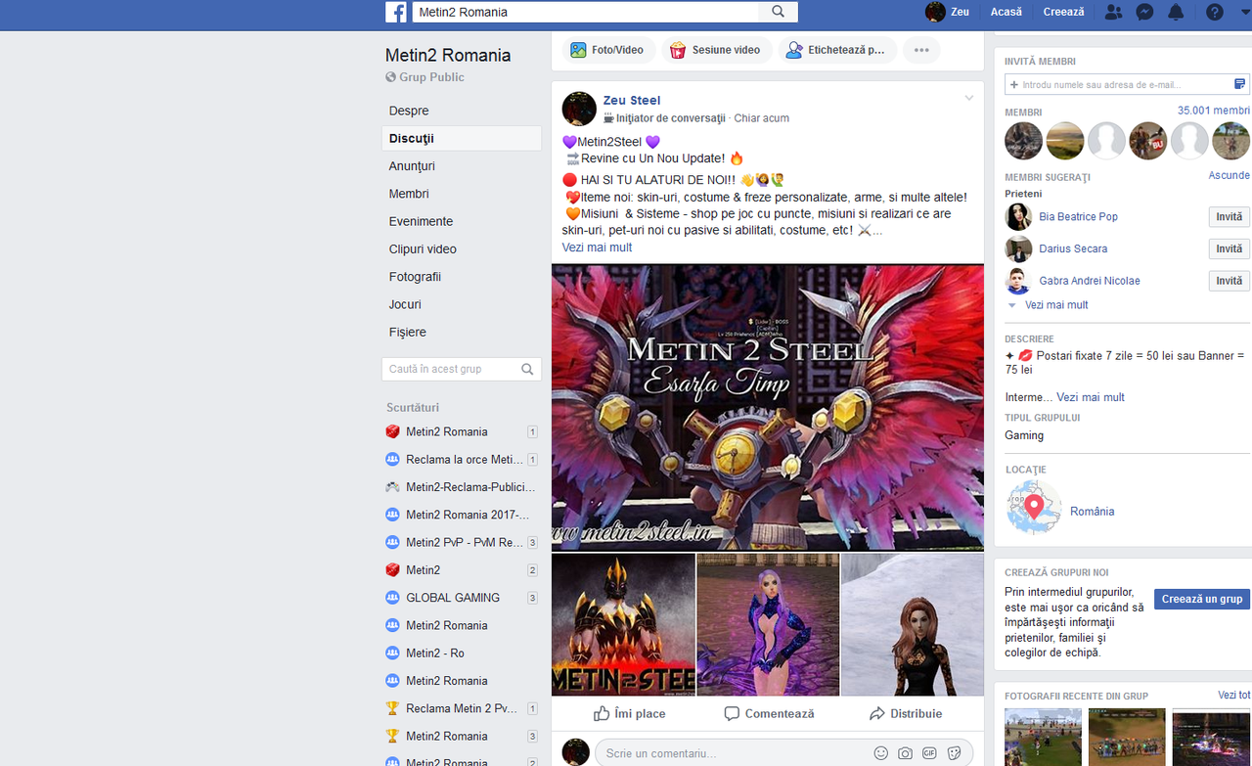Open the notifications bell
1252x766 pixels.
1176,12
